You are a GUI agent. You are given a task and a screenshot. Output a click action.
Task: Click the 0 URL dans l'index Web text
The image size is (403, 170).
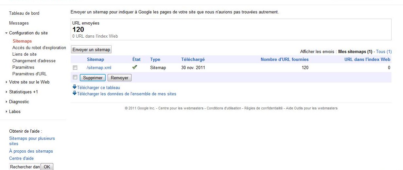[x=95, y=36]
